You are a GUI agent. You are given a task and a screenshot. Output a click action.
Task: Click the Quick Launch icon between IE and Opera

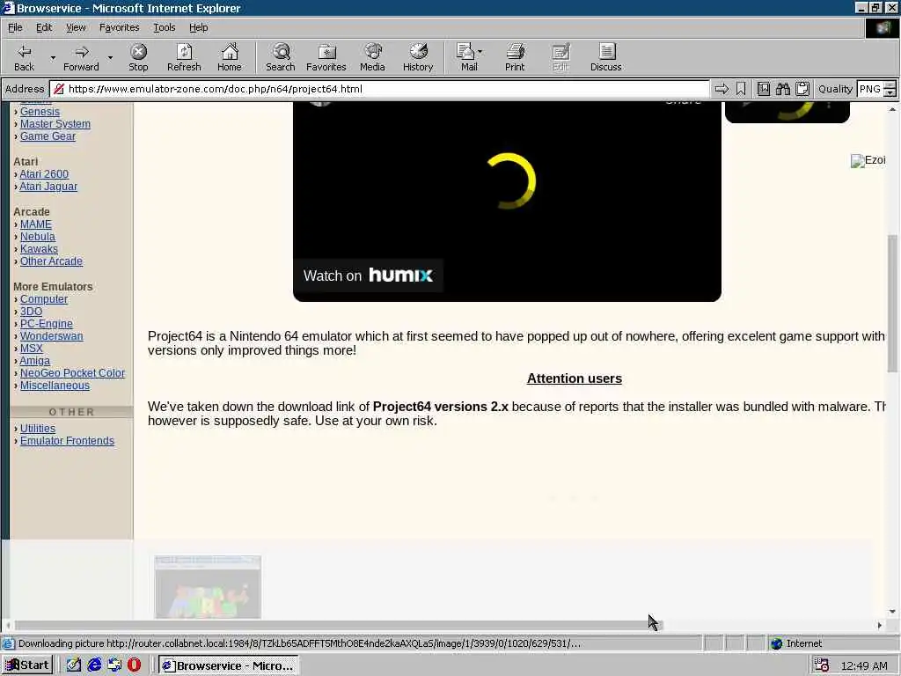pyautogui.click(x=114, y=665)
